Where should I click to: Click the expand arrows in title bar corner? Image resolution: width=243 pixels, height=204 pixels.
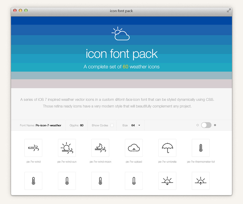tap(229, 11)
